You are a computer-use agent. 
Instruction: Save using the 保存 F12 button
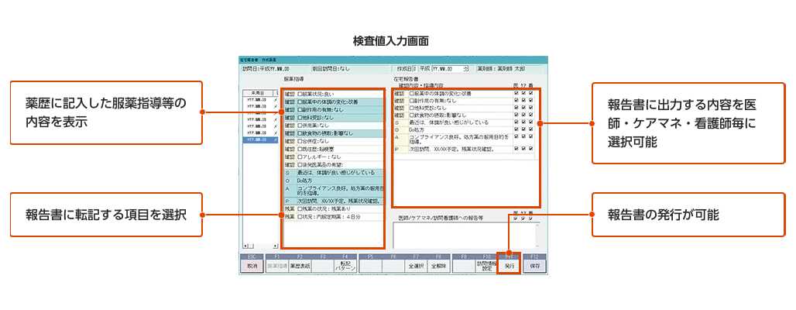pos(534,264)
